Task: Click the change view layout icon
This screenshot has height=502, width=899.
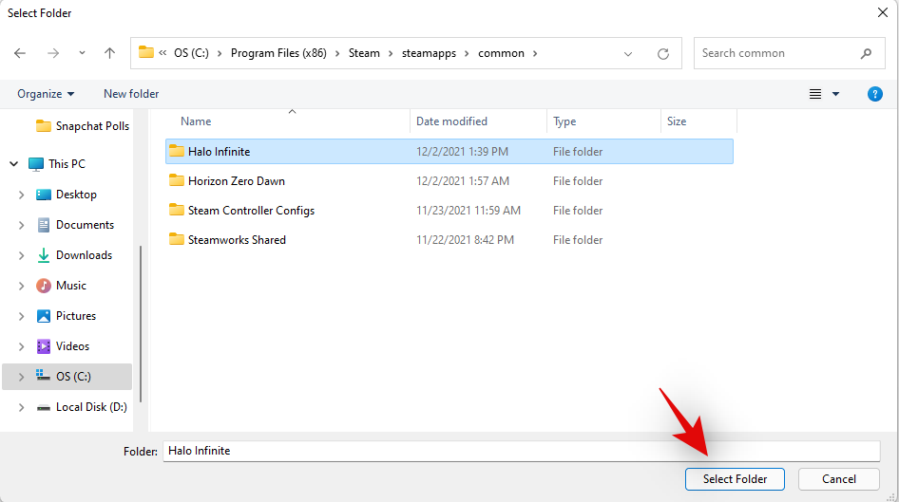Action: pos(815,94)
